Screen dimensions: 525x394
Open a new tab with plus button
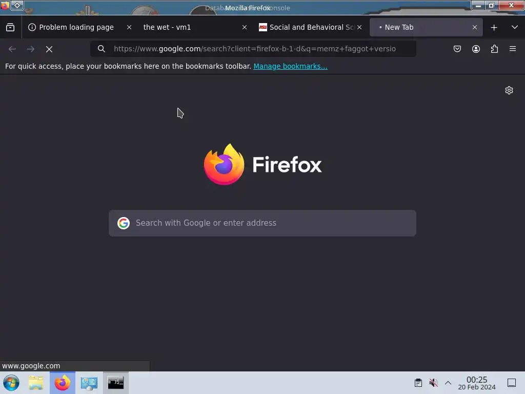pyautogui.click(x=494, y=28)
